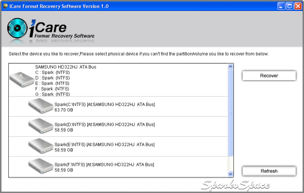Click the scroll up arrow of device list
This screenshot has height=193, width=304.
tap(230, 67)
